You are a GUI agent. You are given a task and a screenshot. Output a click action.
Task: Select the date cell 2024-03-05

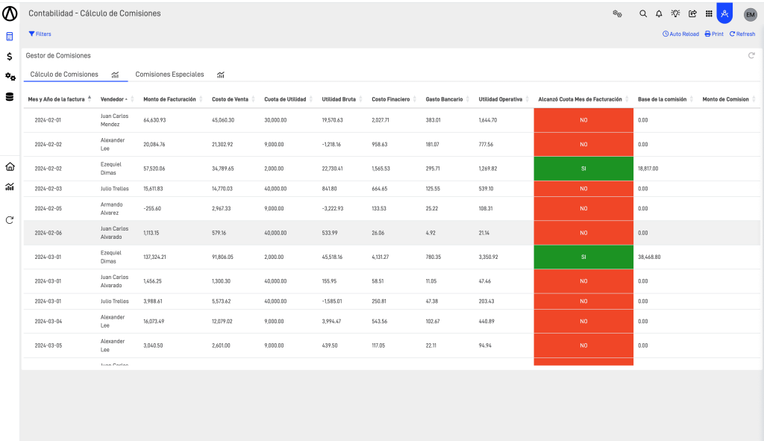48,345
